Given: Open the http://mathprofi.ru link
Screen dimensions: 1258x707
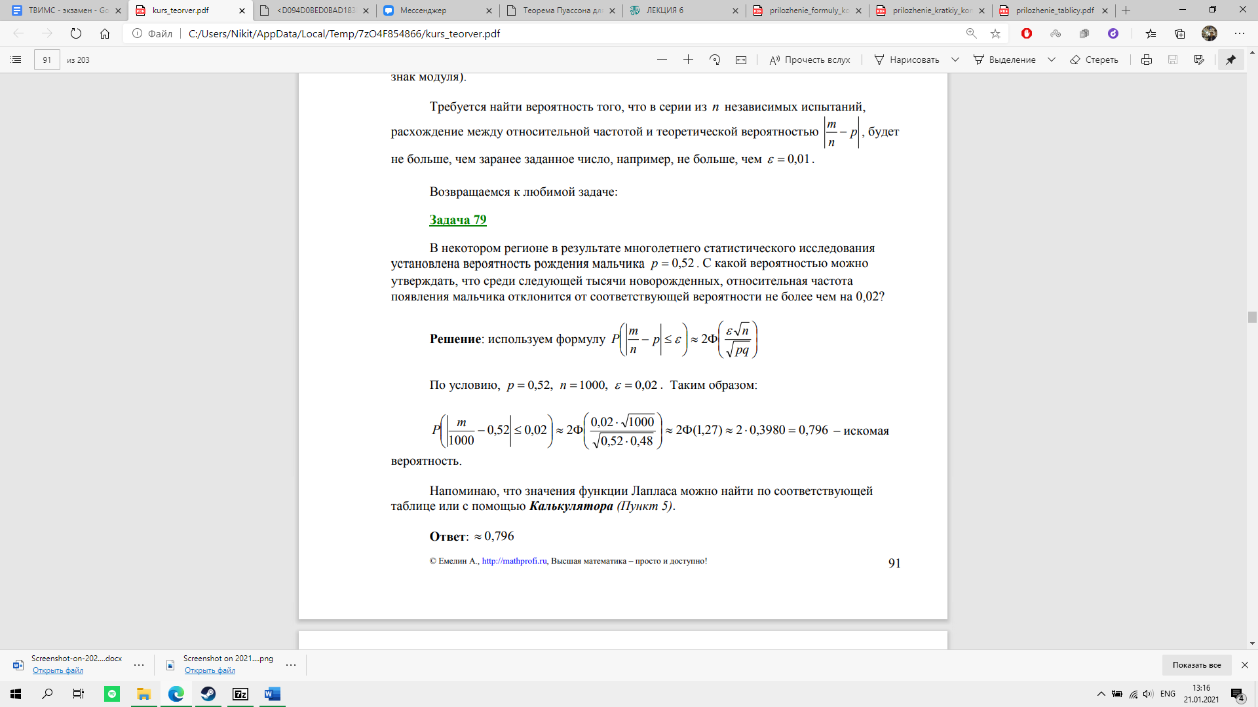Looking at the screenshot, I should [514, 561].
